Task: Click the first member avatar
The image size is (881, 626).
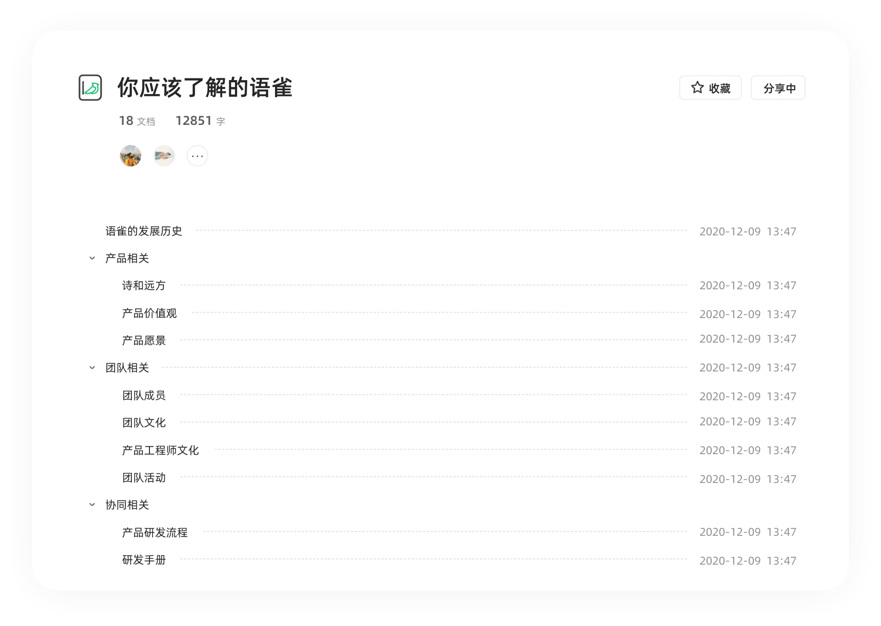Action: click(131, 156)
